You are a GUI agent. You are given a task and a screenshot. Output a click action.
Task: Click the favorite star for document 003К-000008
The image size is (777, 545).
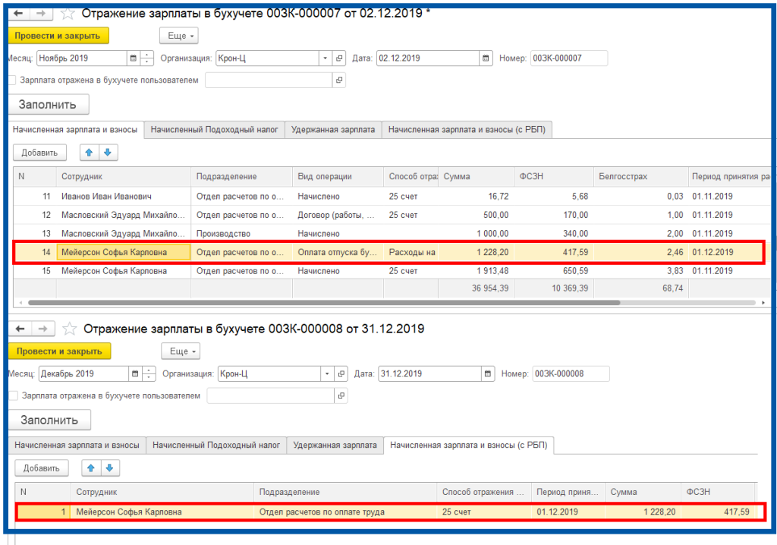69,329
